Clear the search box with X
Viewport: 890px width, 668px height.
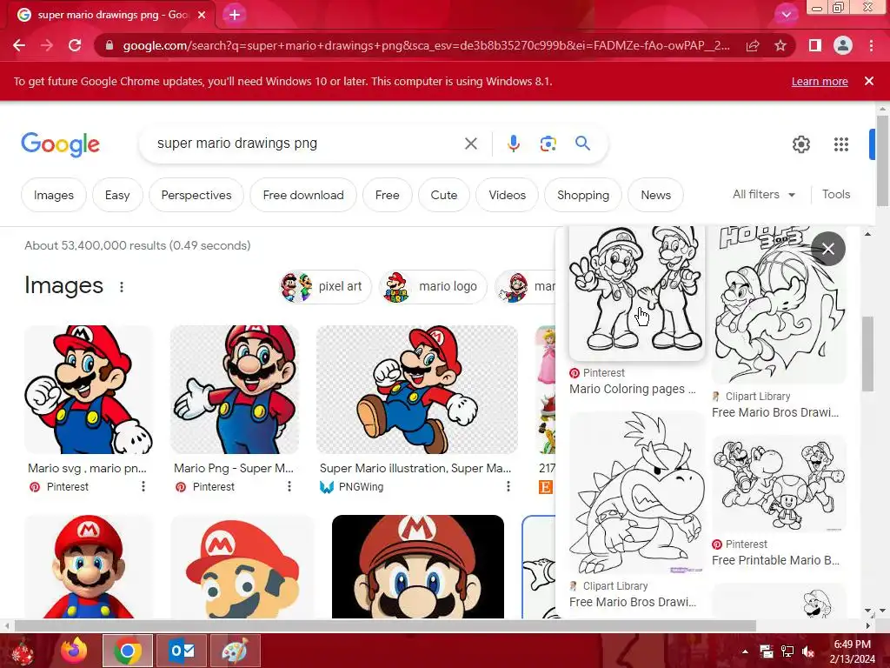471,144
